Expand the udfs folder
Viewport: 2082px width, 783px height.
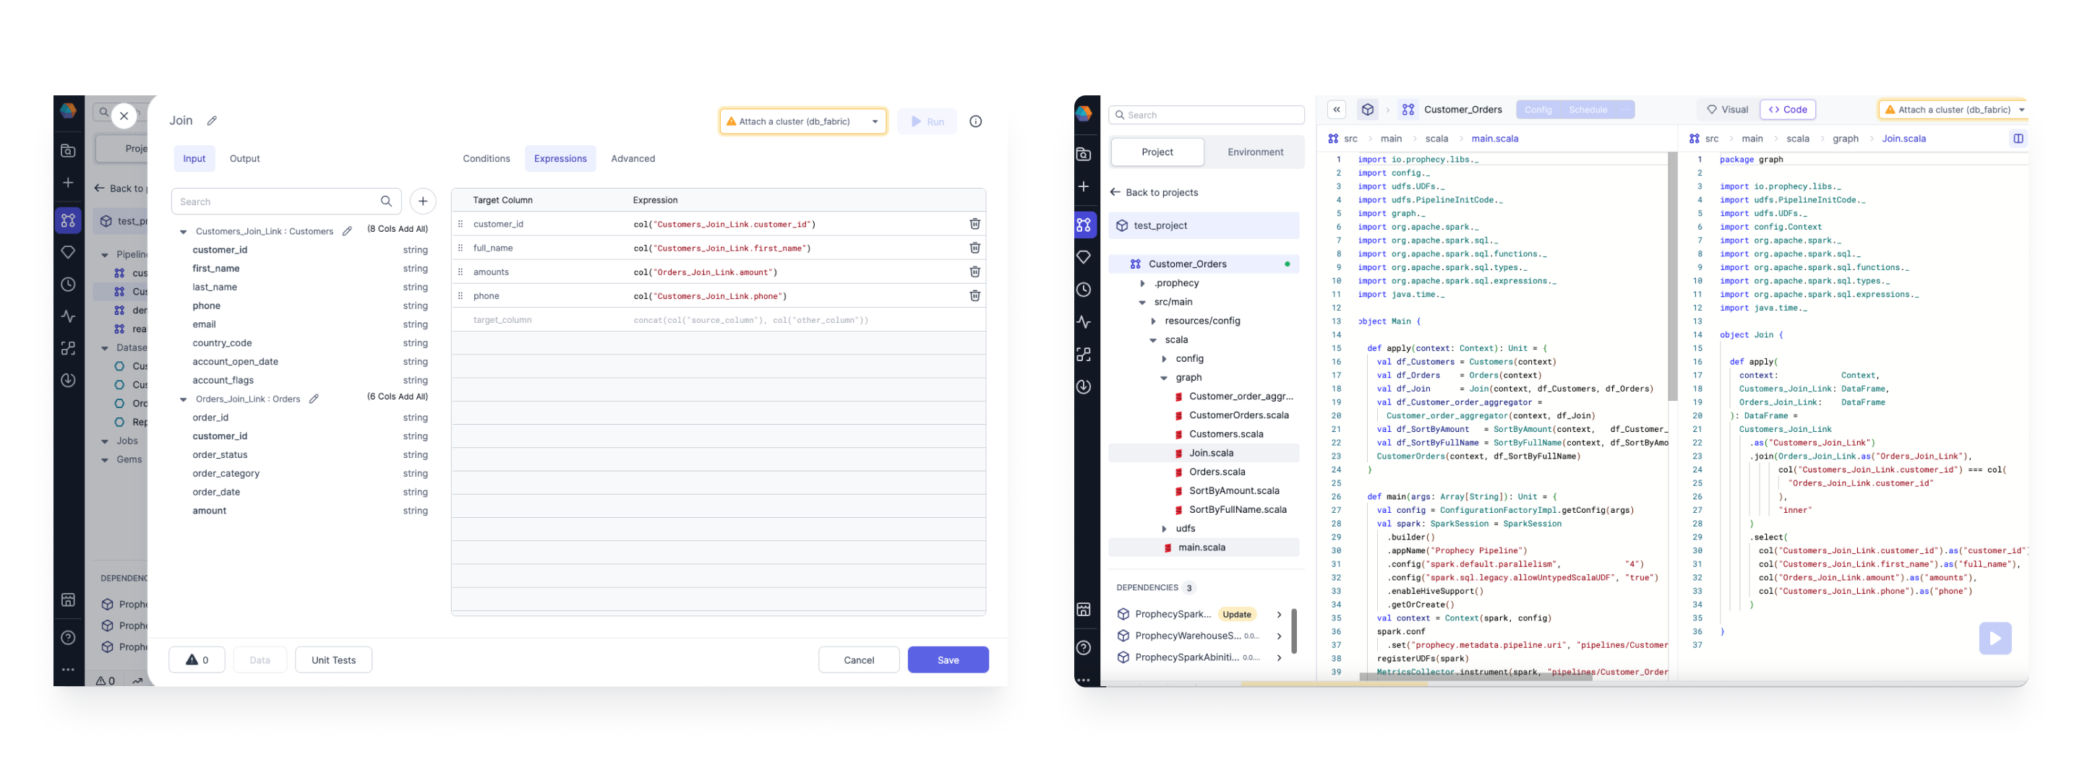[1164, 529]
